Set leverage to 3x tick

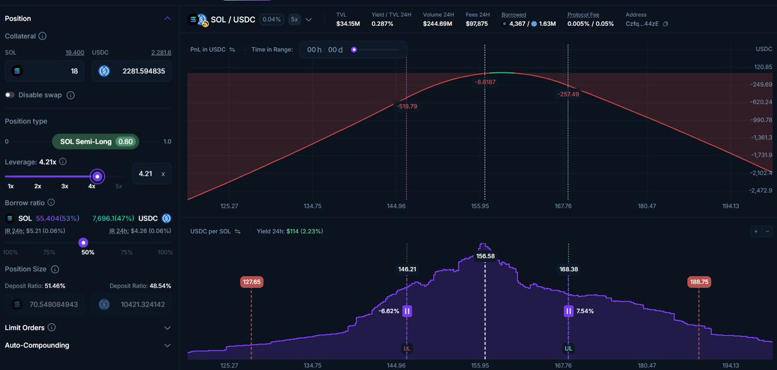pyautogui.click(x=65, y=186)
